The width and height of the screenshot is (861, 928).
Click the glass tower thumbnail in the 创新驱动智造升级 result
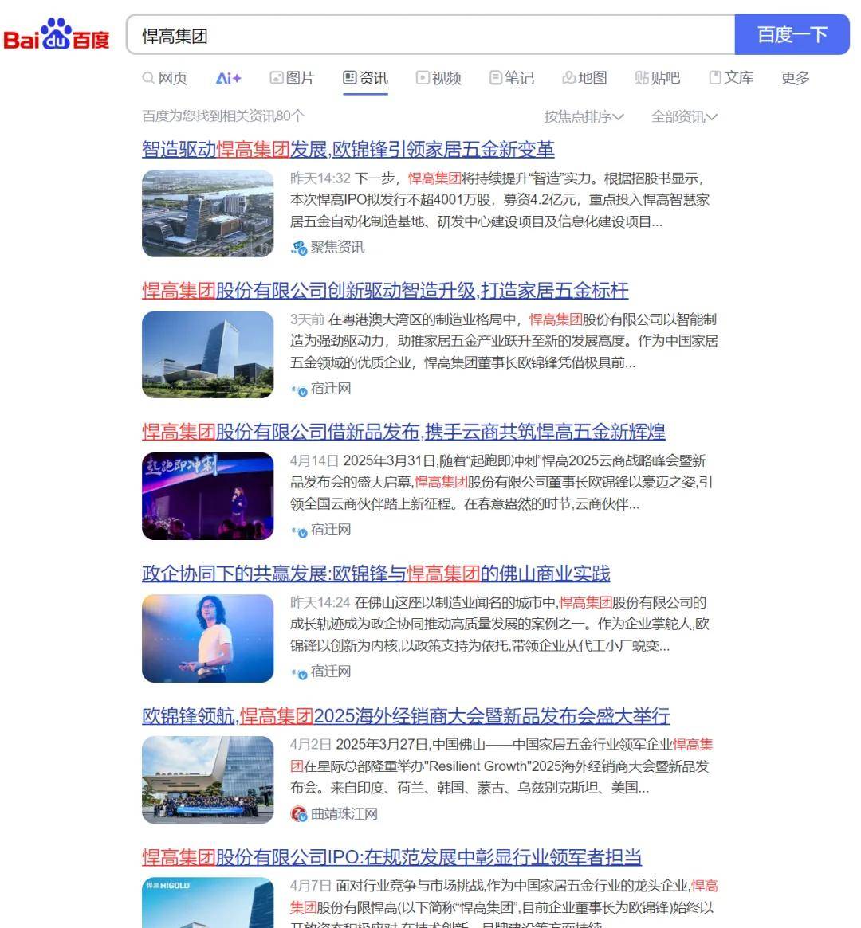click(208, 354)
